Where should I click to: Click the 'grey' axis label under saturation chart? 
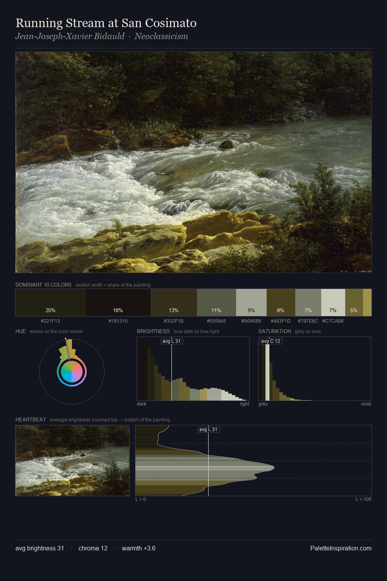[263, 404]
